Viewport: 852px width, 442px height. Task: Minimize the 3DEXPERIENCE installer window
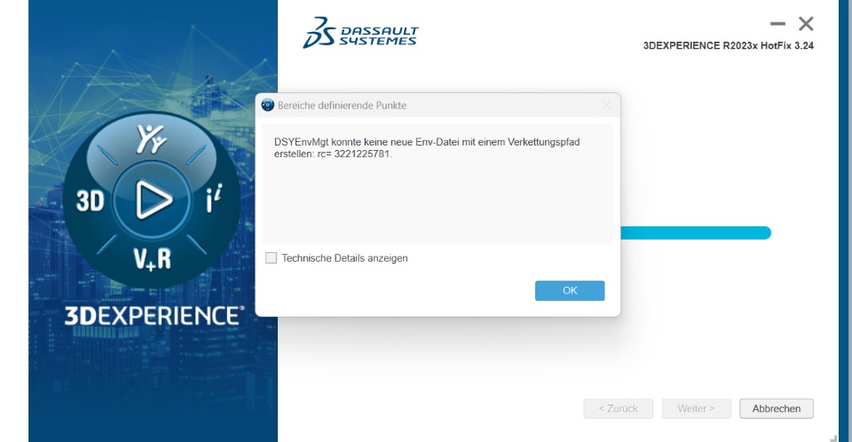pyautogui.click(x=777, y=24)
